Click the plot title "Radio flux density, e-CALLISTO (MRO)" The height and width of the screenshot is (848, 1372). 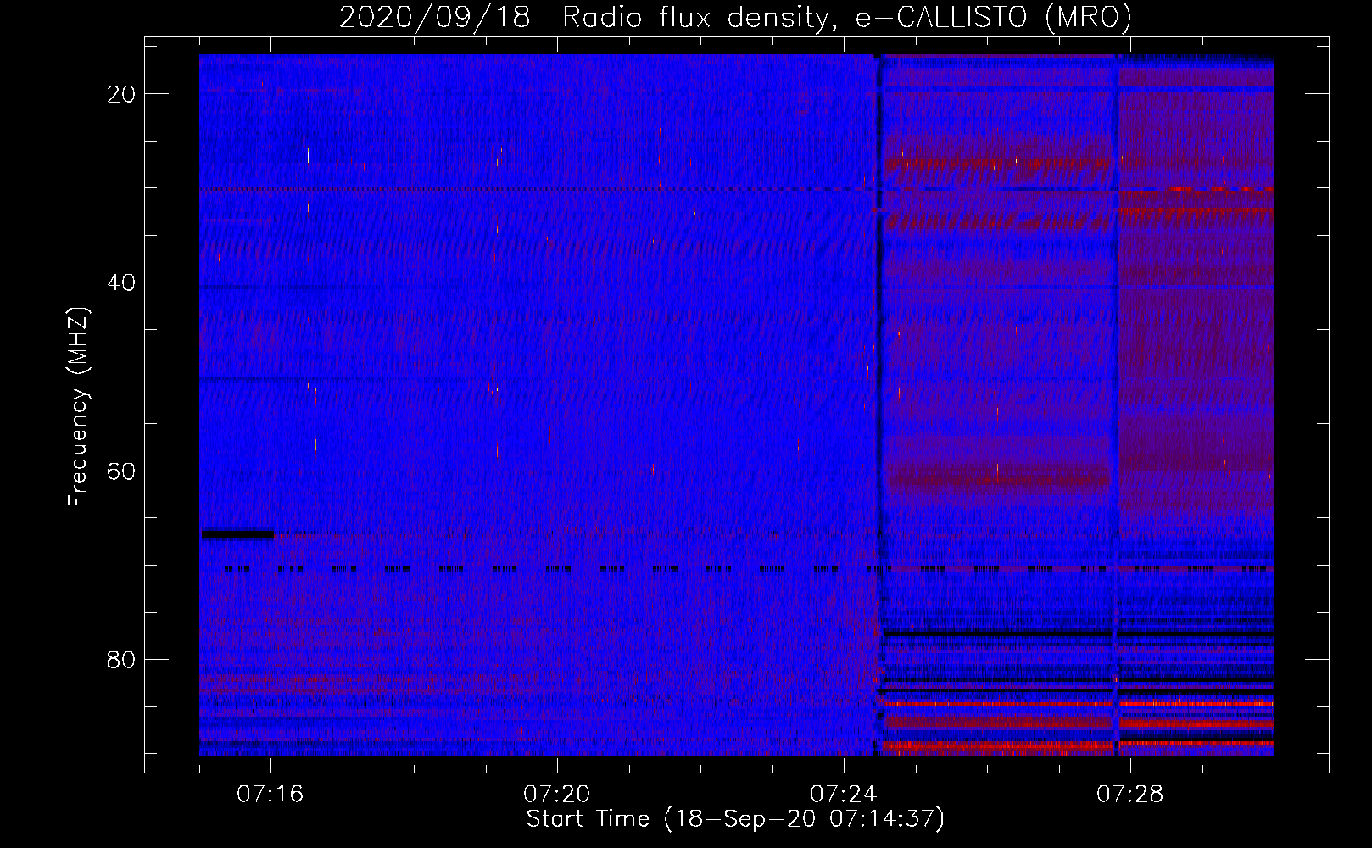[x=846, y=18]
